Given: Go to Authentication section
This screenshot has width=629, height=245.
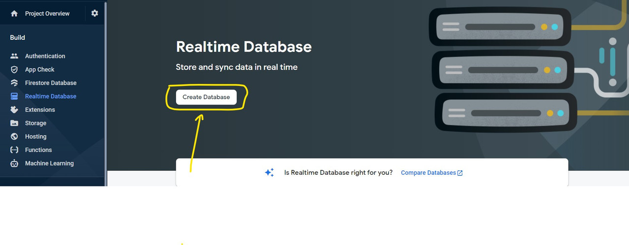Looking at the screenshot, I should point(45,56).
